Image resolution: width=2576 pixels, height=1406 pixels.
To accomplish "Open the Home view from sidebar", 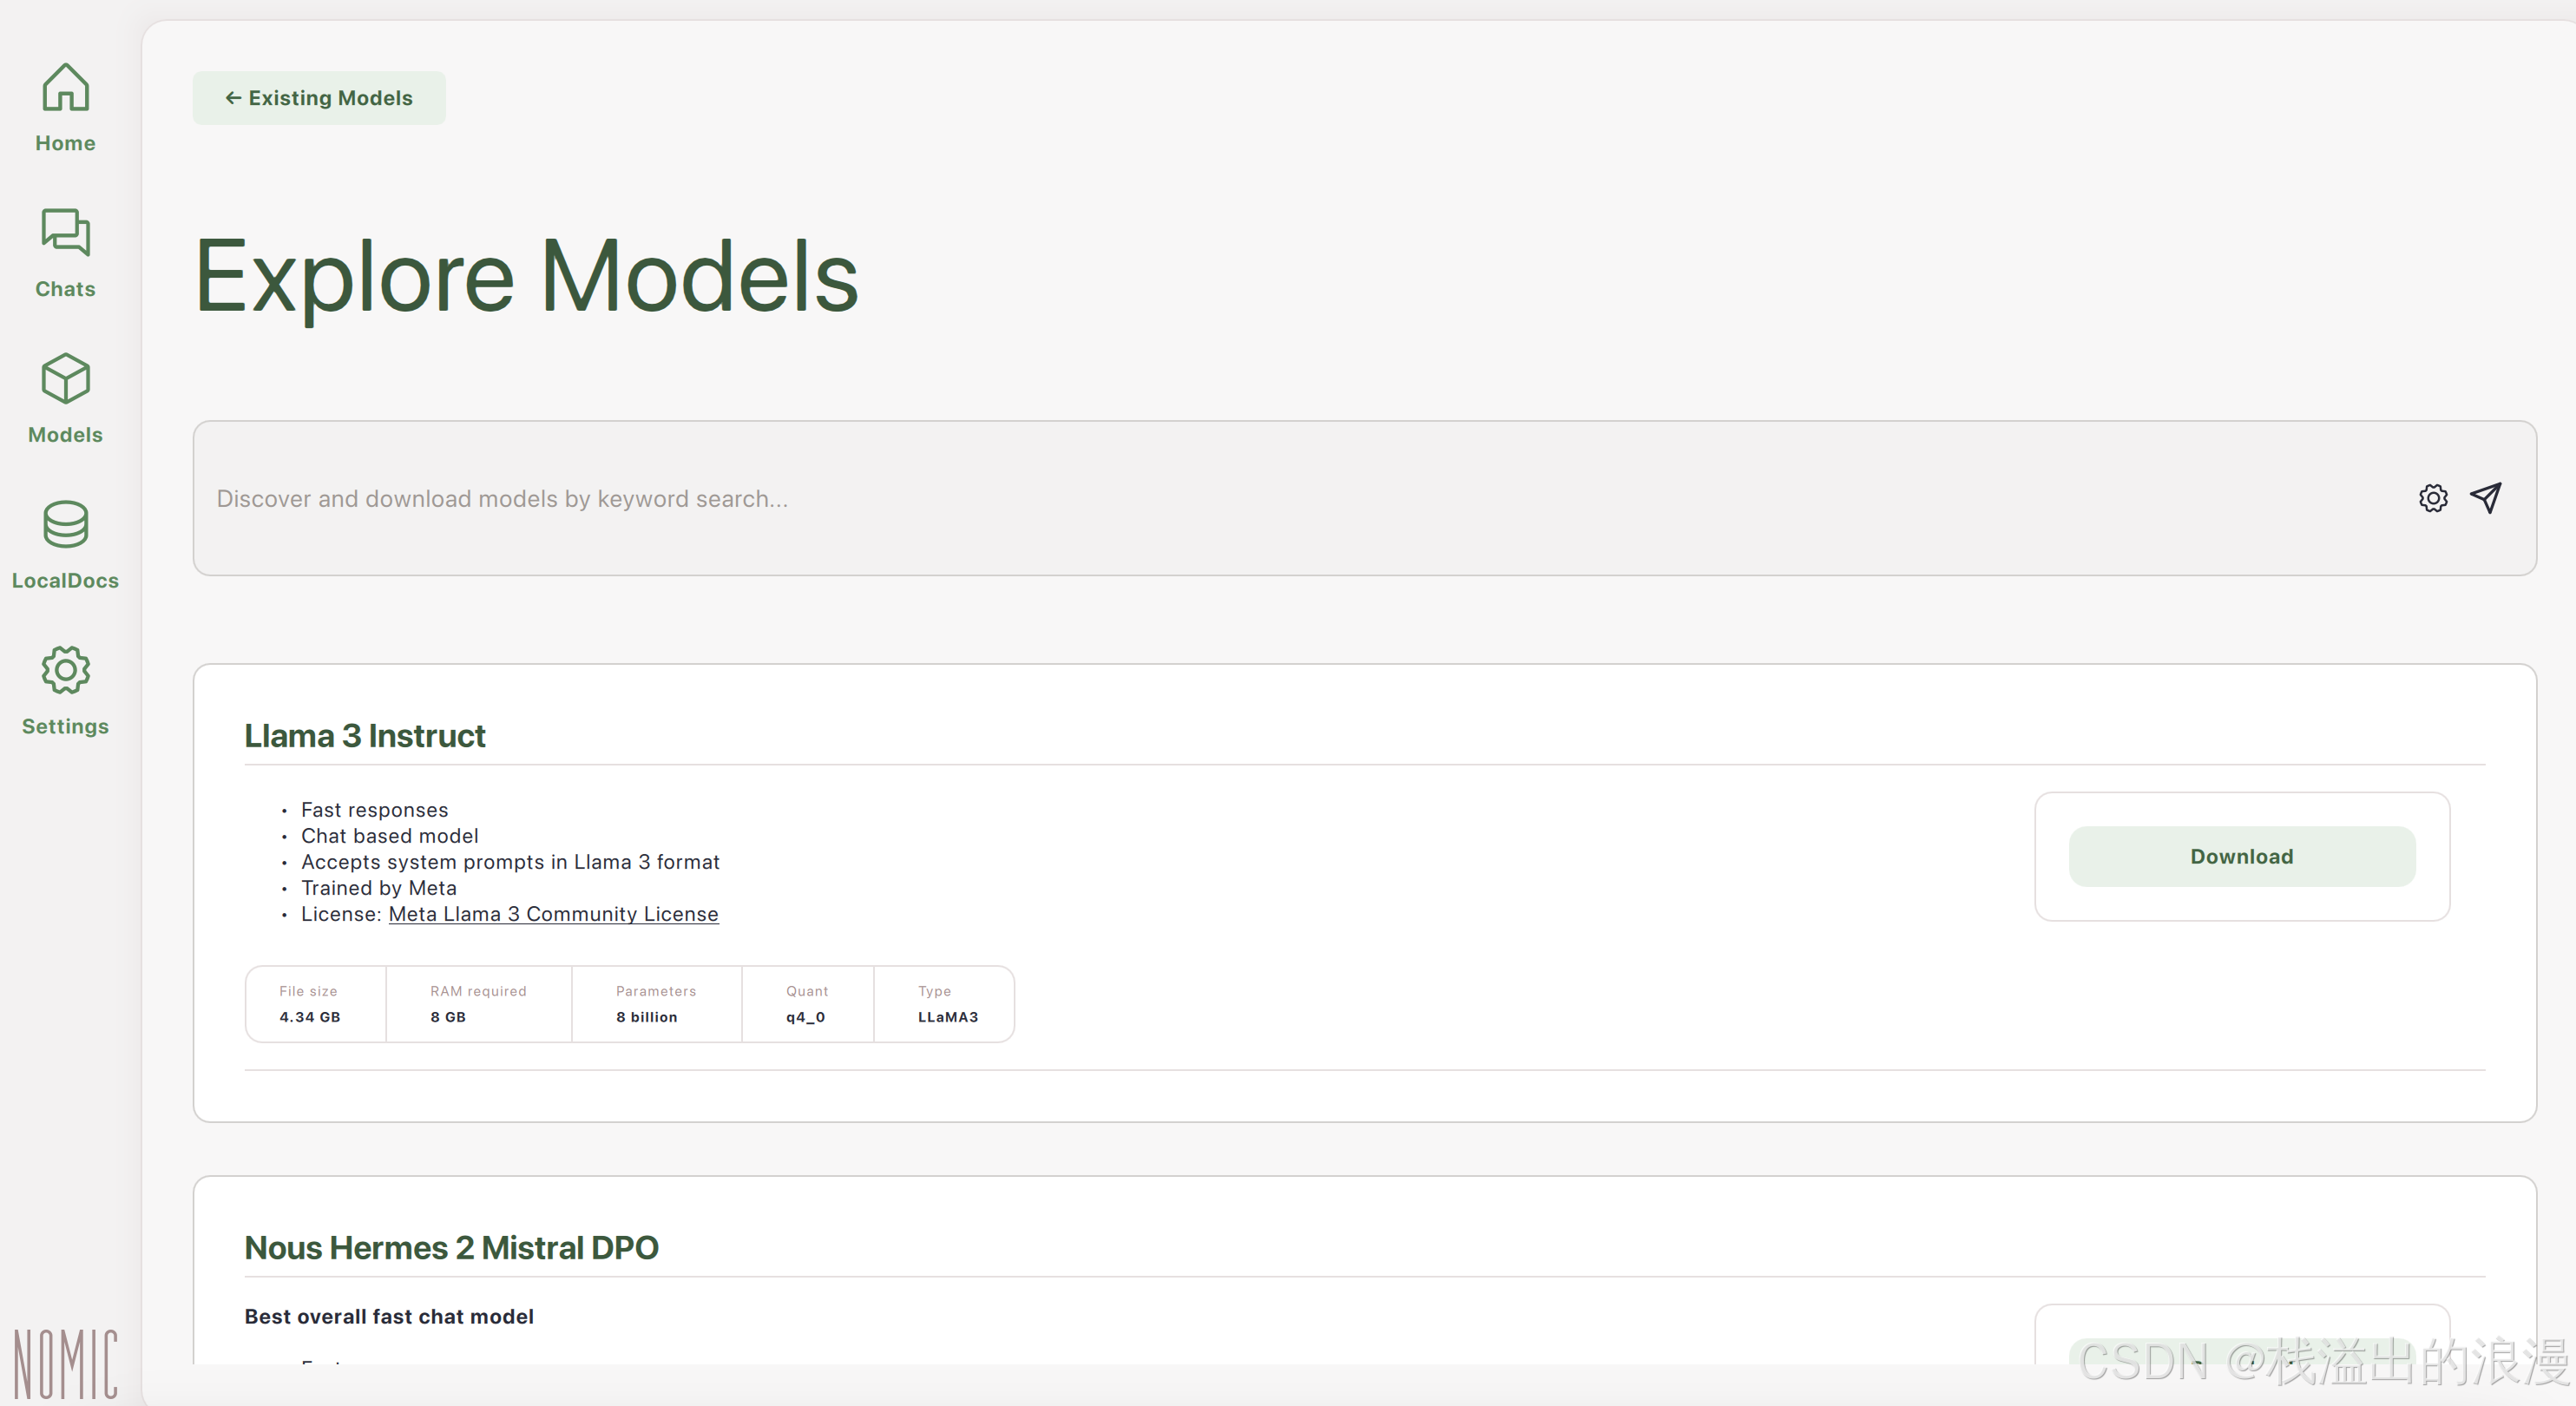I will pos(65,107).
